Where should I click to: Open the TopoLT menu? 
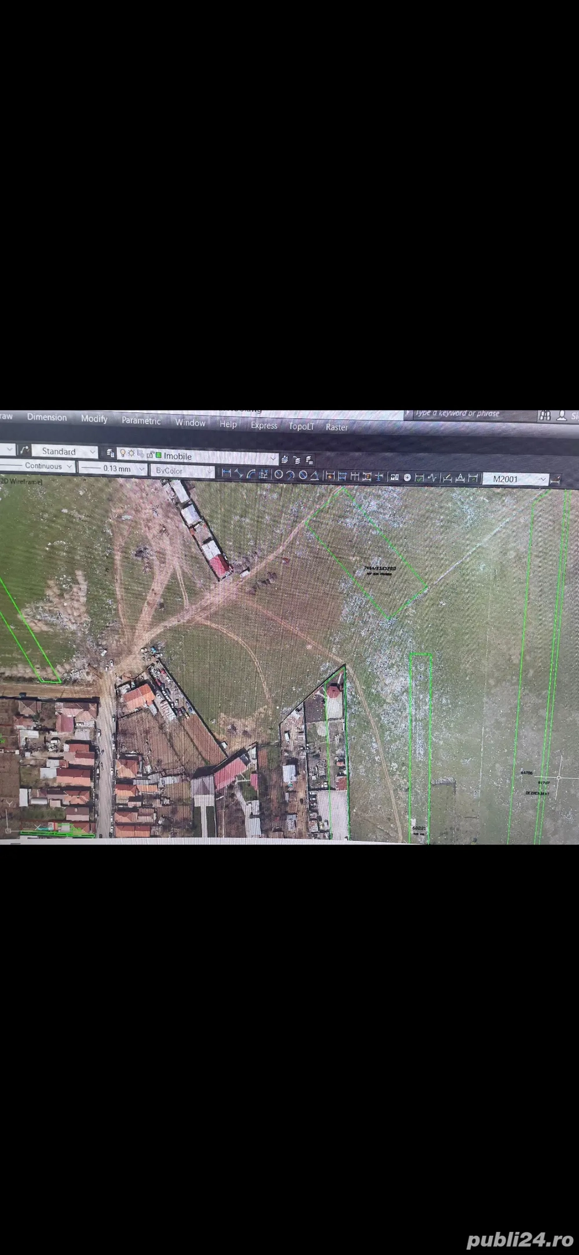click(x=301, y=426)
